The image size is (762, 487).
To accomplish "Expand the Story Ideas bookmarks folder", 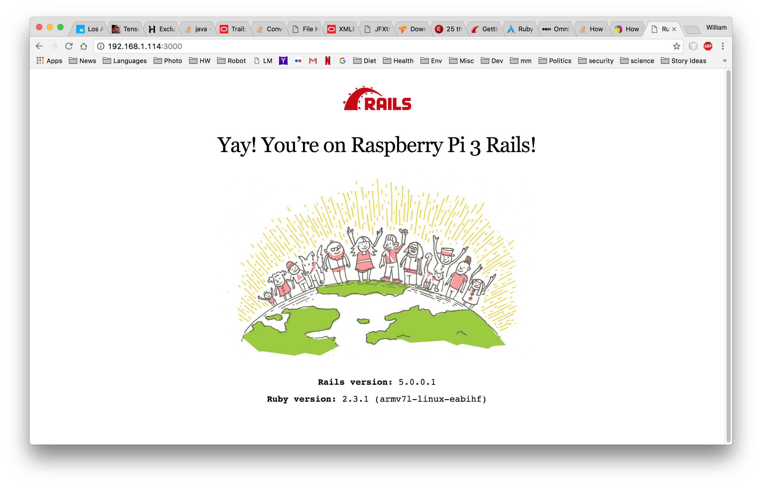I will 684,61.
